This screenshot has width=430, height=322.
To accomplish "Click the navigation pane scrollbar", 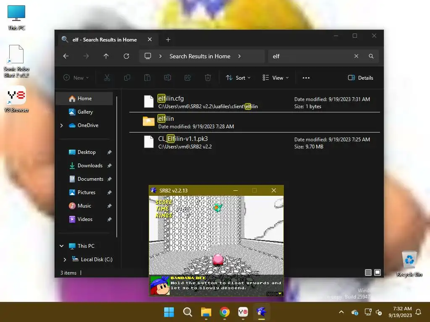I will (117, 166).
